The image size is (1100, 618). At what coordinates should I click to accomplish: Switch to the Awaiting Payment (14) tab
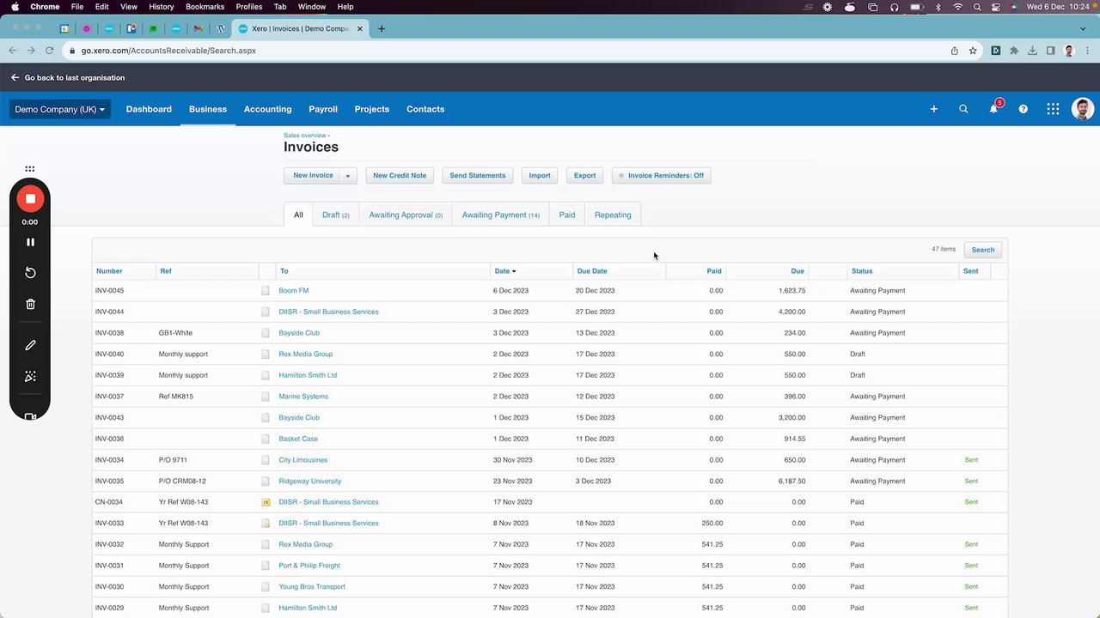pos(501,215)
